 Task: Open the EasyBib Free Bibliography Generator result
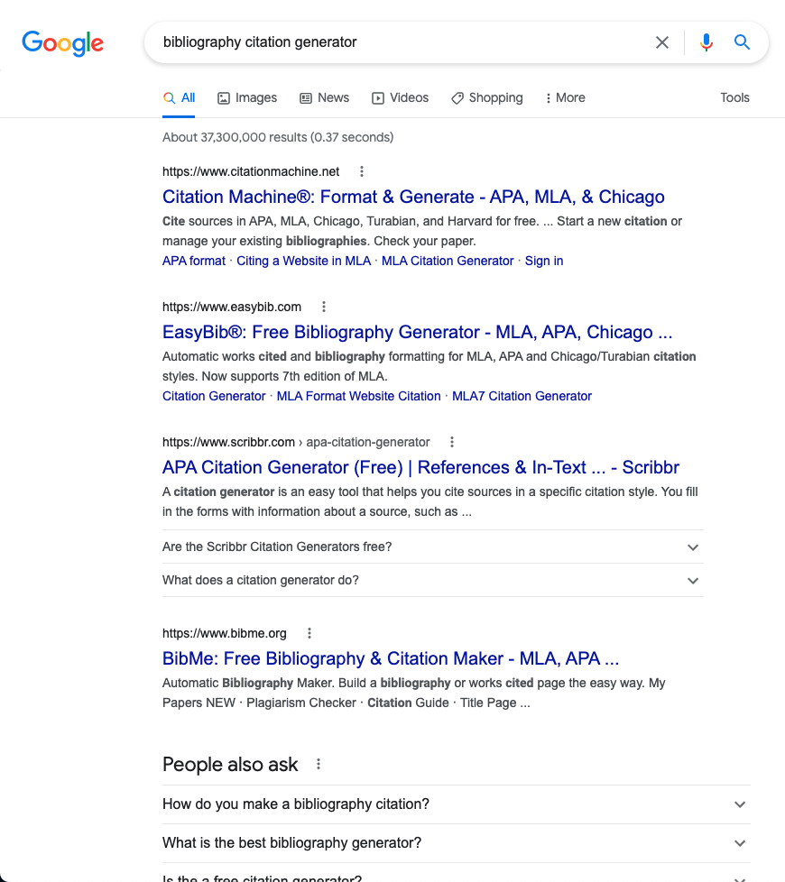[x=418, y=332]
